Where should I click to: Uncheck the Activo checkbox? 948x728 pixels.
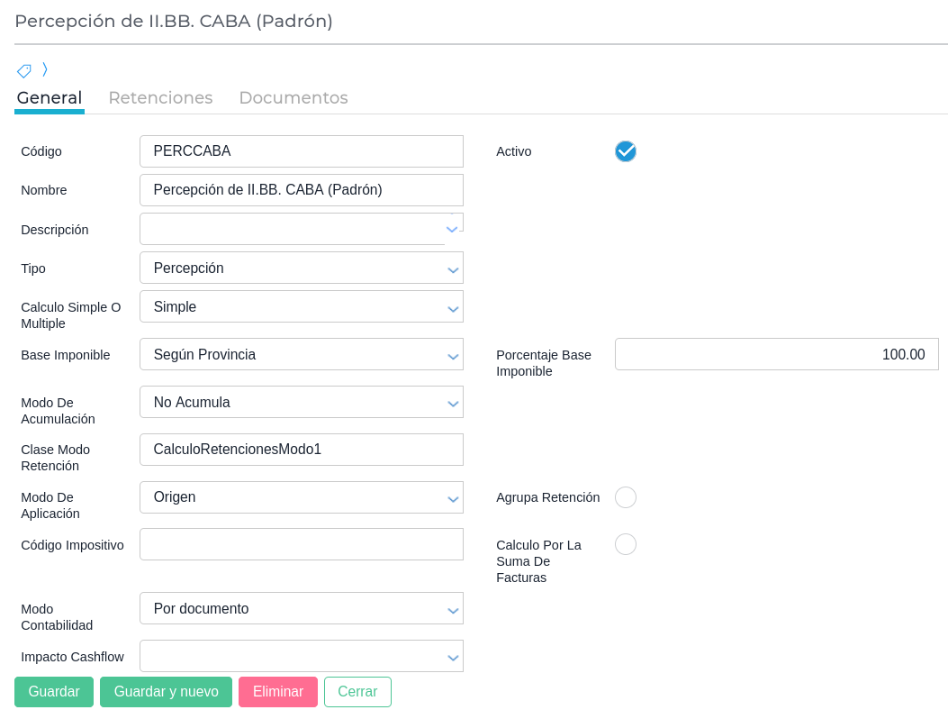pyautogui.click(x=625, y=151)
